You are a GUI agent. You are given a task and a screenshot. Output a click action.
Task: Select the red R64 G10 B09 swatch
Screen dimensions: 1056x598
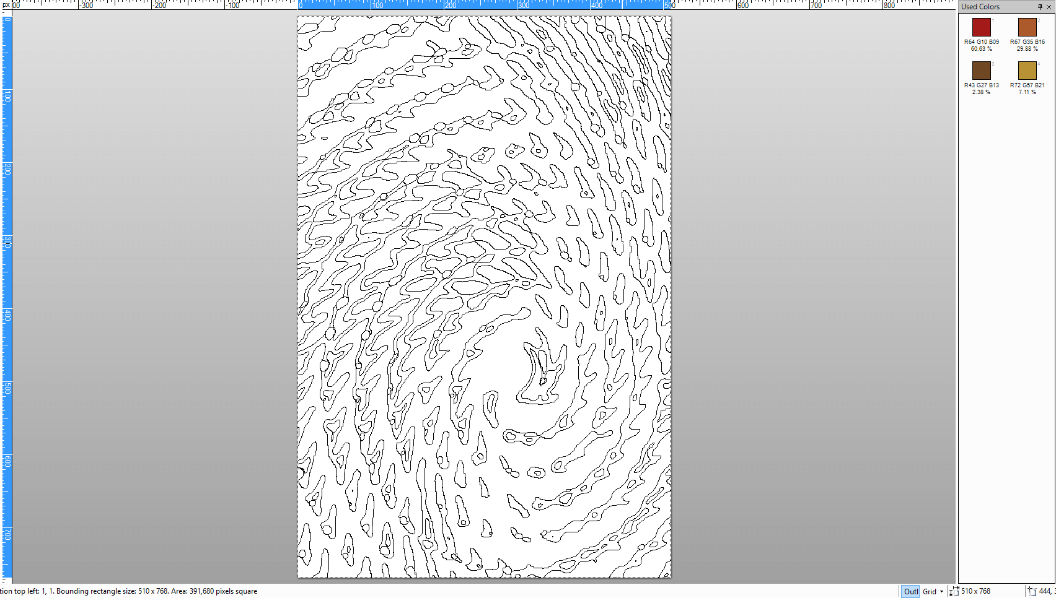981,27
